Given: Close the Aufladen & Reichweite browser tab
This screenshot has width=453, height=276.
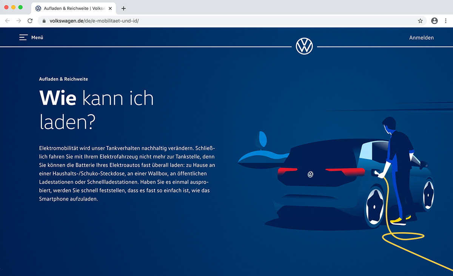Looking at the screenshot, I should pyautogui.click(x=110, y=8).
